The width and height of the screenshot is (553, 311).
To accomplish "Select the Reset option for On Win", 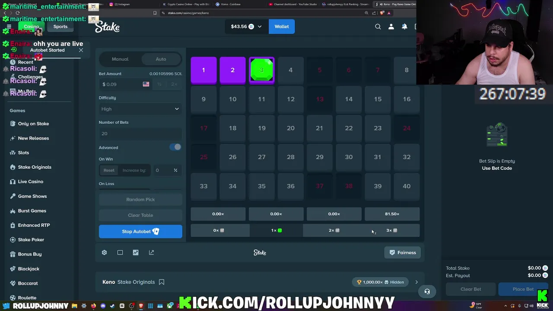I will click(x=109, y=170).
